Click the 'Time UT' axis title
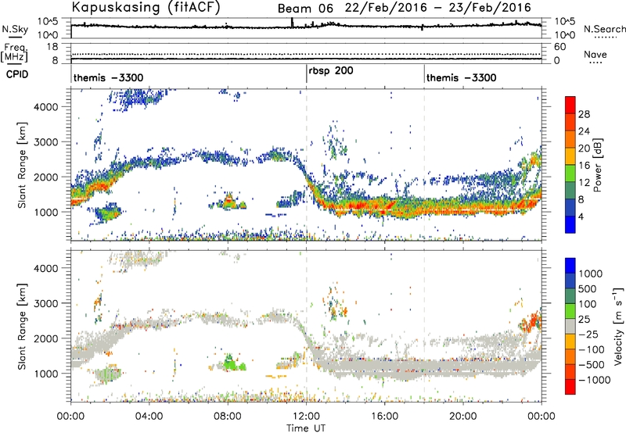 pos(306,428)
